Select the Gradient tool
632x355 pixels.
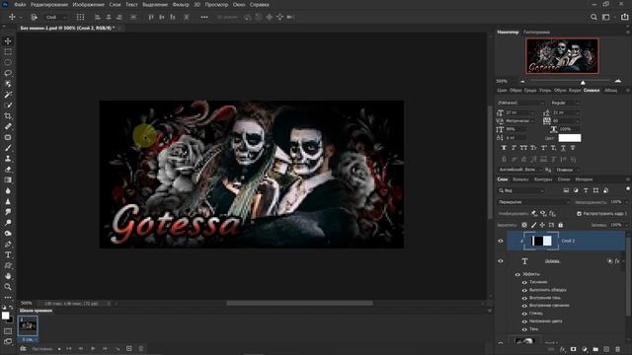click(8, 179)
